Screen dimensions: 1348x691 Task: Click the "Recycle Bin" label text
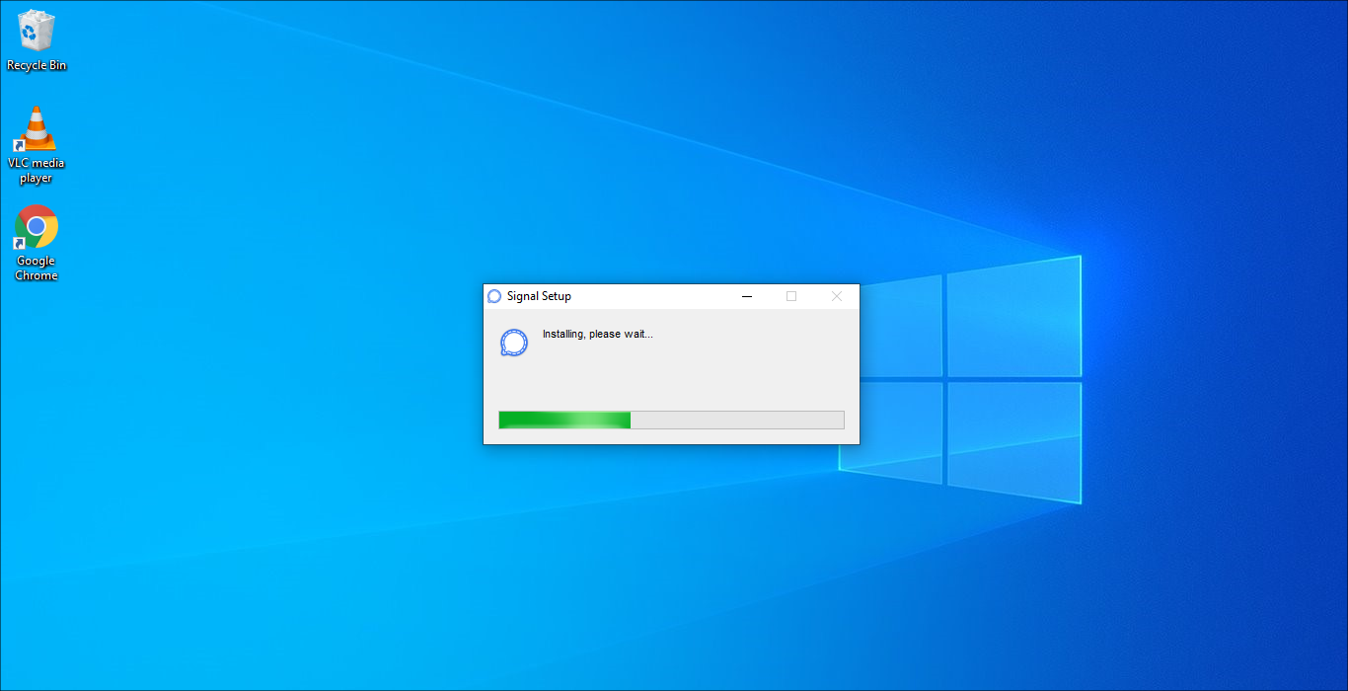click(37, 65)
